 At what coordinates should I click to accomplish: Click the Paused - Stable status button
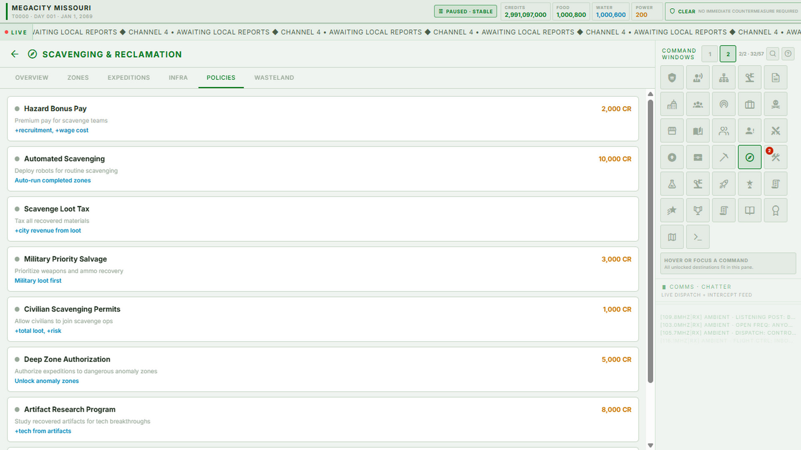pos(466,11)
